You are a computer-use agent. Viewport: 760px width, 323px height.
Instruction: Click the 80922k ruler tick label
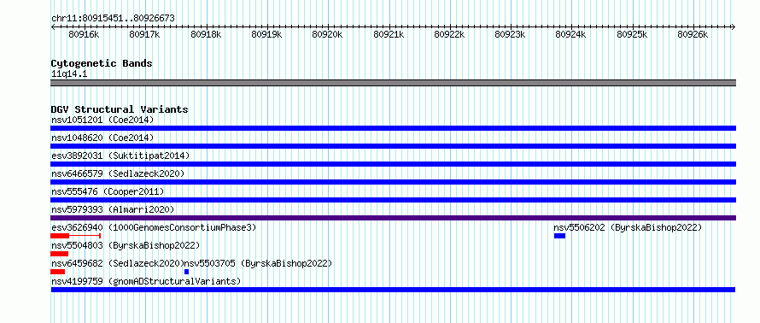pos(449,34)
